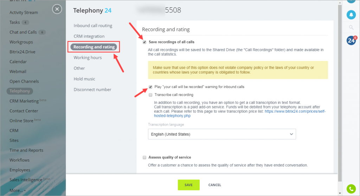Open the self-hosted telephony prices link

pos(240,114)
